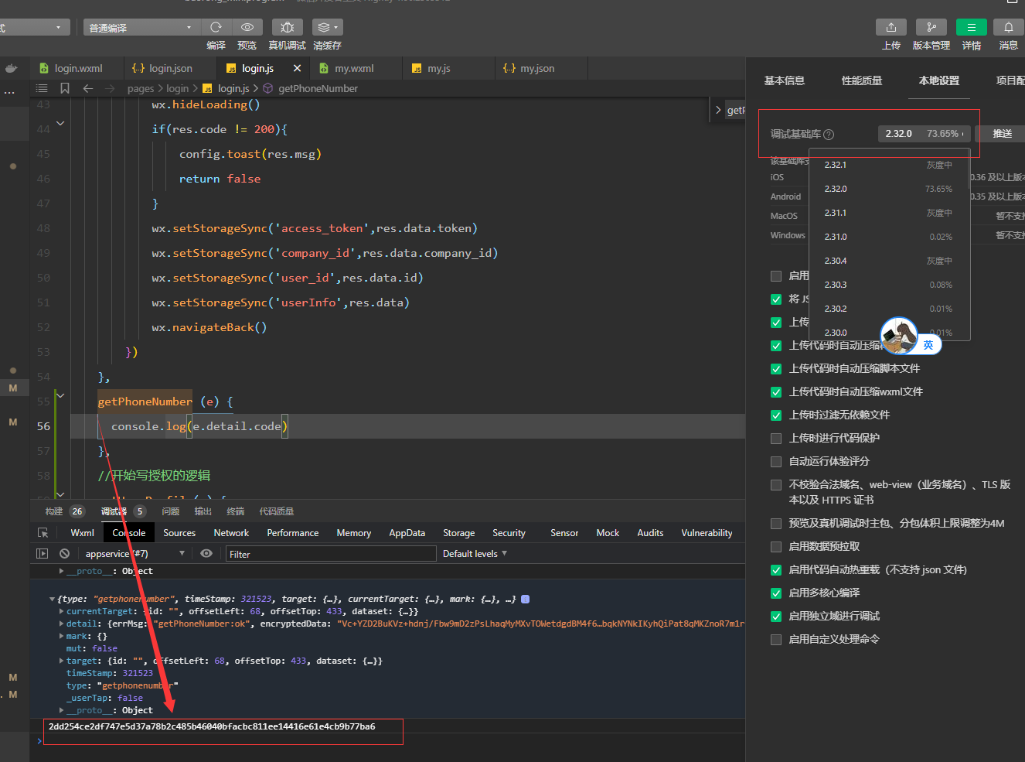The width and height of the screenshot is (1025, 762).
Task: Select base library version 2.31.0
Action: tap(836, 237)
